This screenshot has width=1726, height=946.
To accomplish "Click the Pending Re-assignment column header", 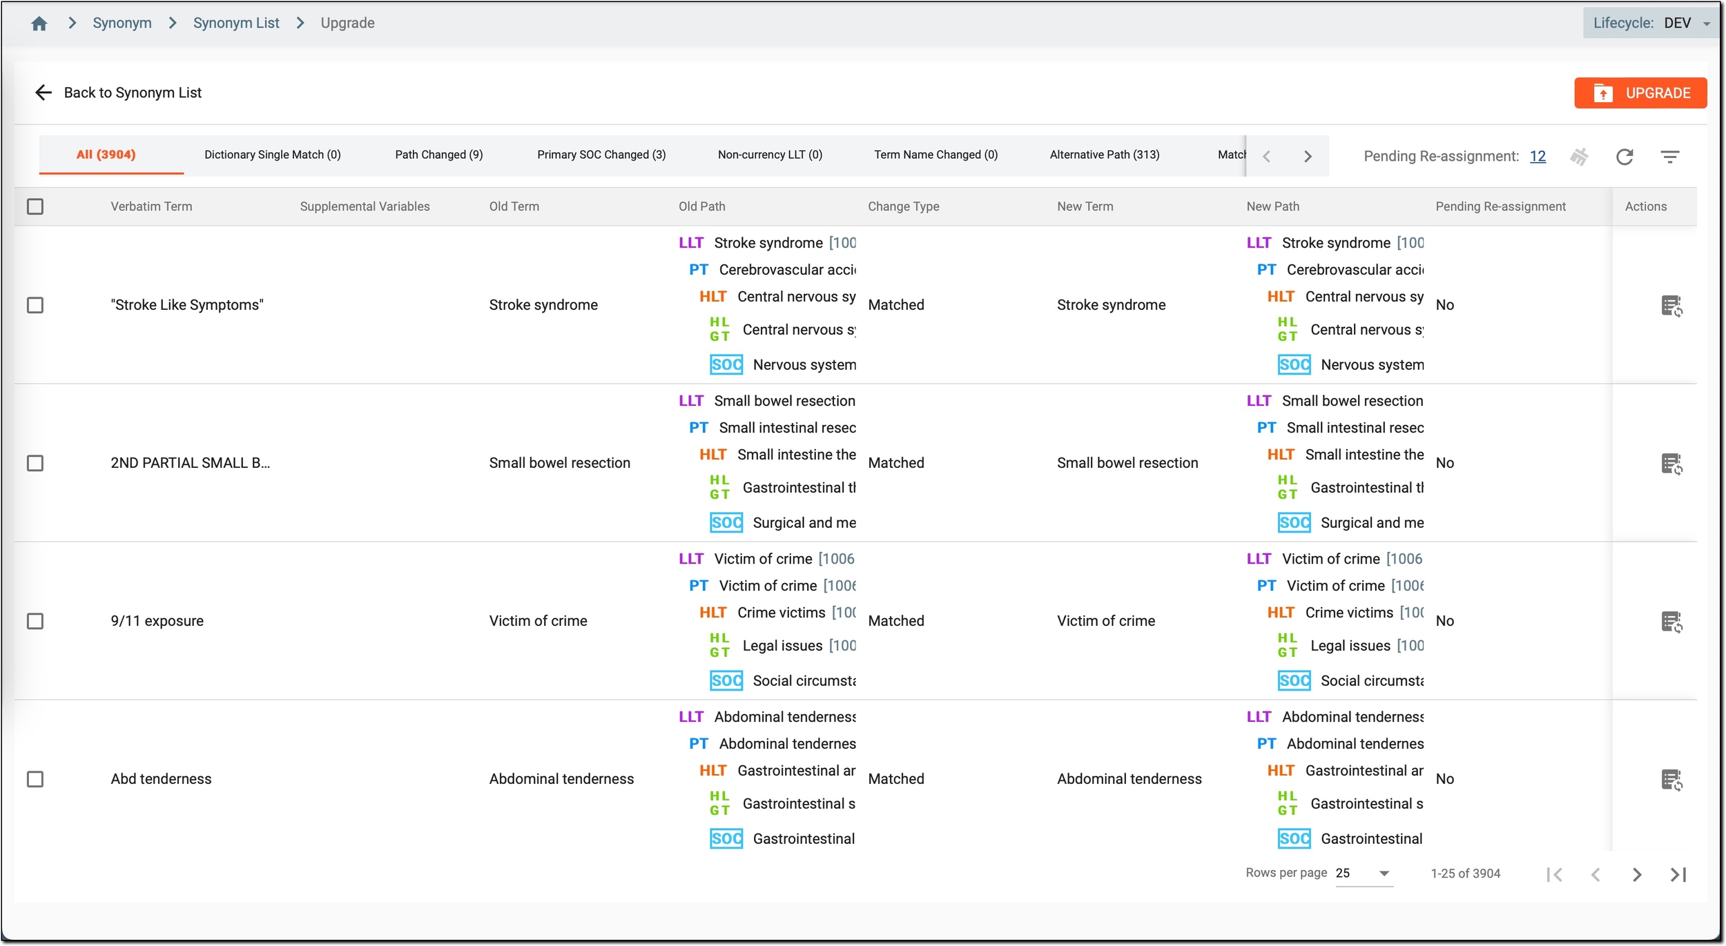I will pos(1500,206).
